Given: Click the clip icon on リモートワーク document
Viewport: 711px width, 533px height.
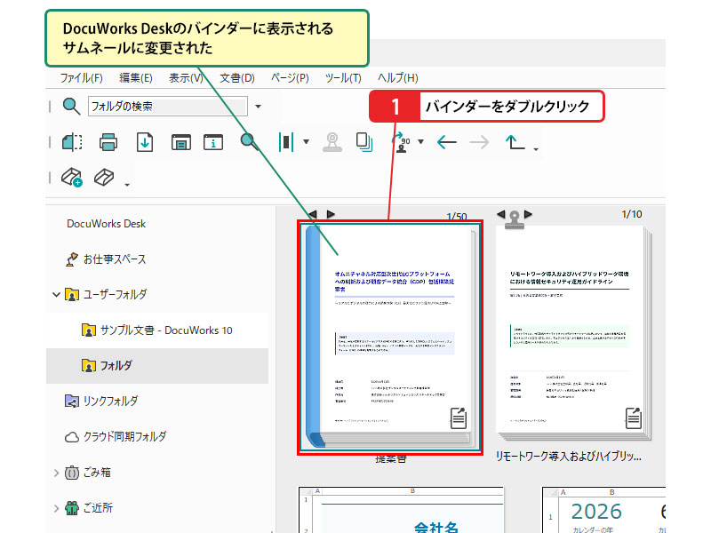Looking at the screenshot, I should coord(515,219).
